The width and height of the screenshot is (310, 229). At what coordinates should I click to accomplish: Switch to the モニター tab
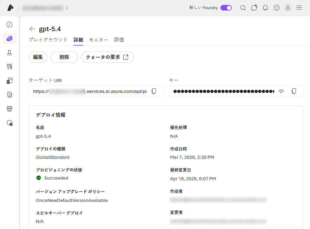(99, 40)
